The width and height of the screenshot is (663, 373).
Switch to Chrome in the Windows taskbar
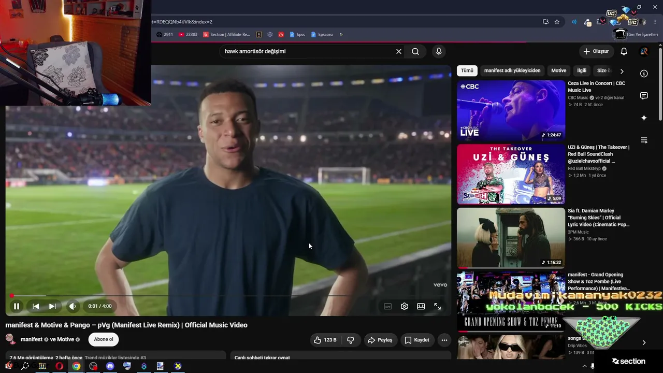[x=76, y=366]
